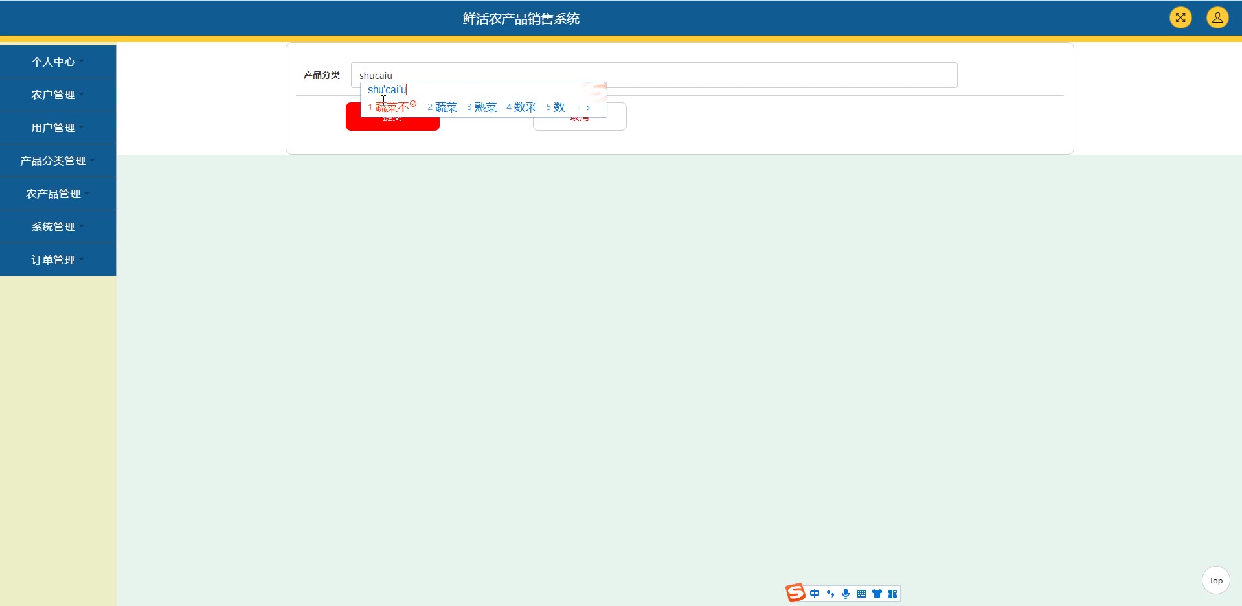Expand the 订单管理 sidebar menu

point(58,260)
